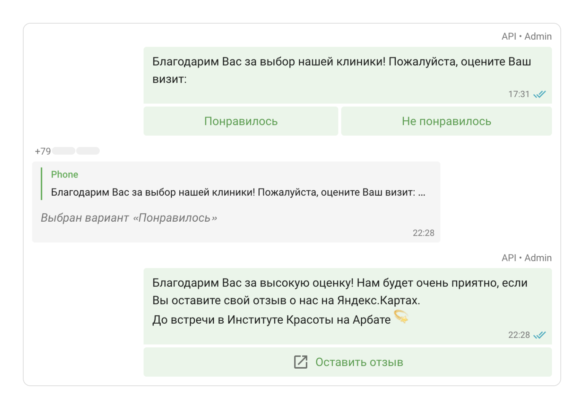
Task: Click the API • Admin label near the bottom message
Action: click(x=527, y=257)
